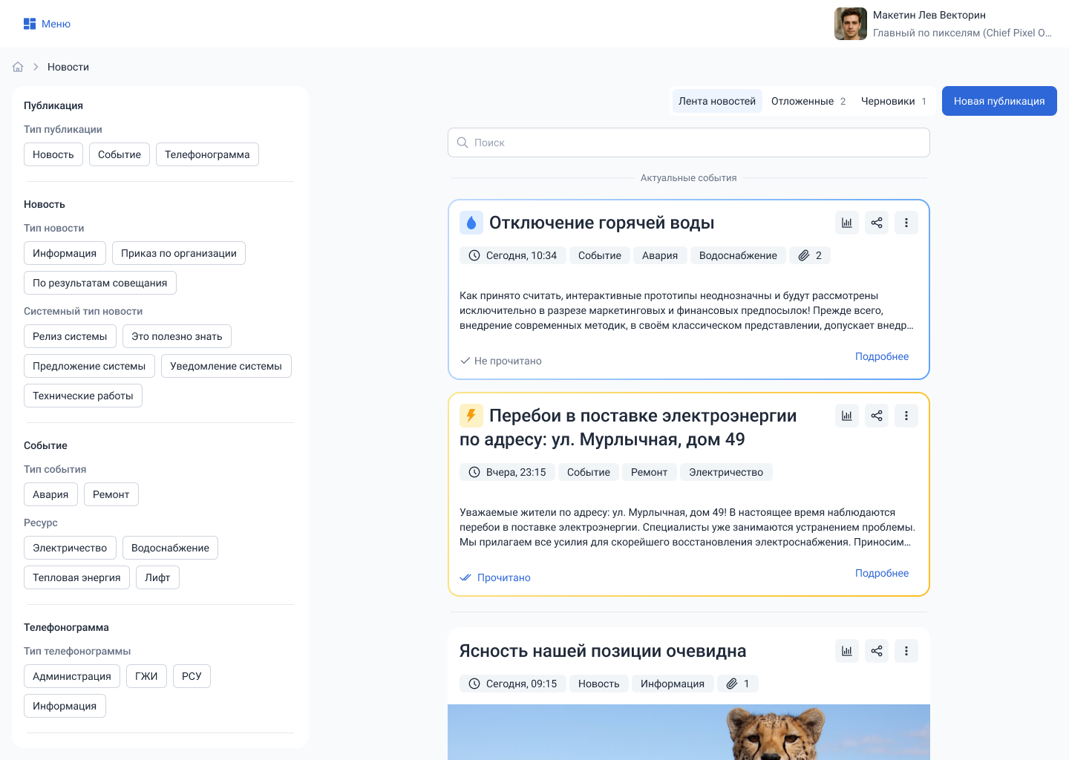
Task: Click the Сегодня, 09:15 timestamp chip
Action: (x=513, y=684)
